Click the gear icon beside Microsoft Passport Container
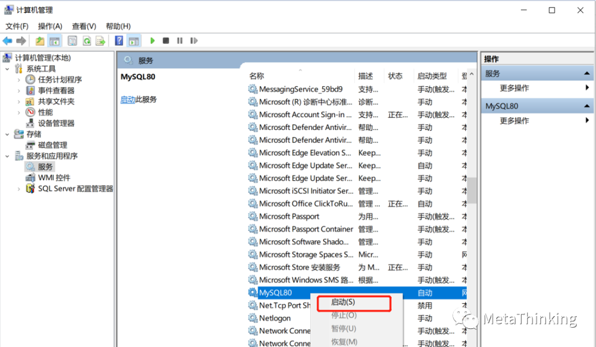 tap(253, 229)
